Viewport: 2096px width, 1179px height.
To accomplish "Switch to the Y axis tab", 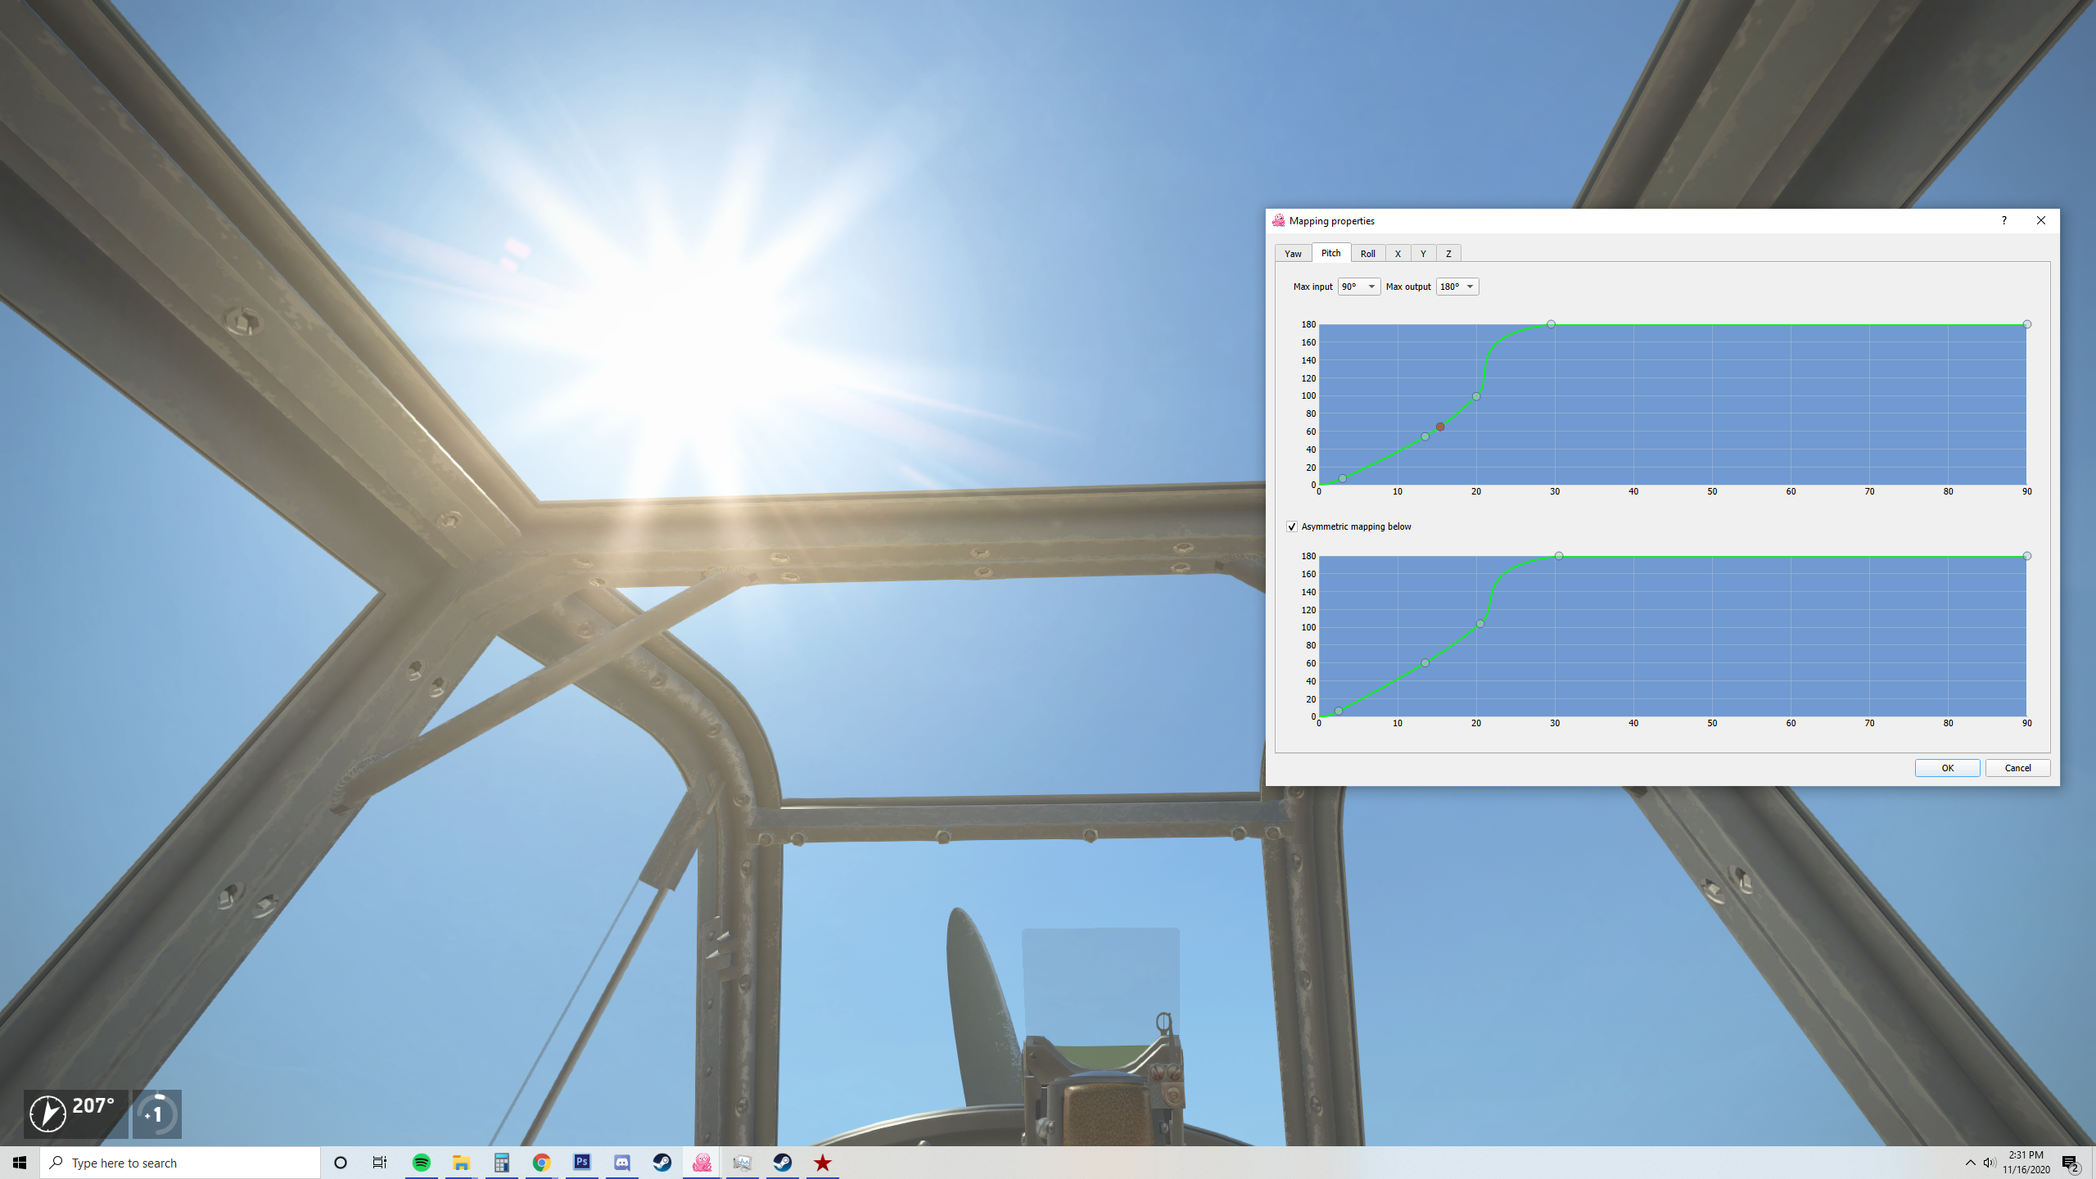I will 1423,253.
